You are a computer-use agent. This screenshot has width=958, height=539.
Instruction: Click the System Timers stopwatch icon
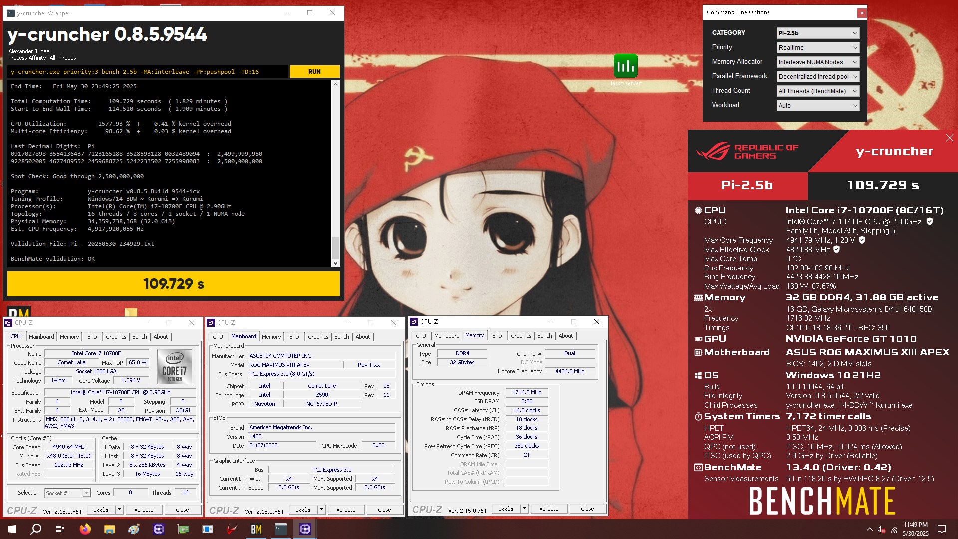(698, 416)
